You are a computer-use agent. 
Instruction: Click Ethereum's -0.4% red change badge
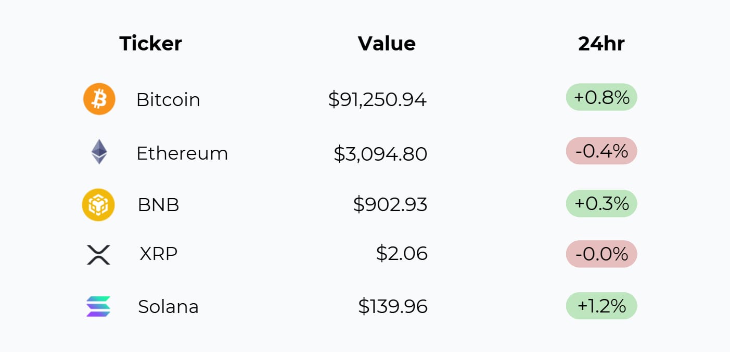(601, 151)
